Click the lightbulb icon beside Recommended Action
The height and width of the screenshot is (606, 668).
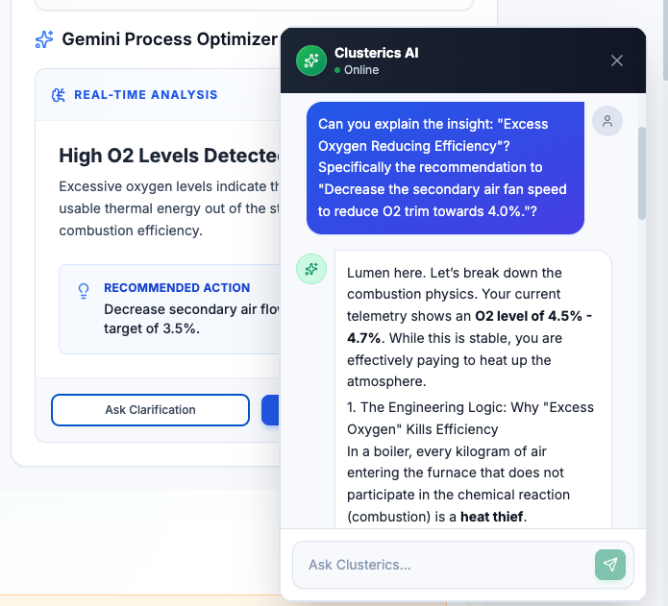84,291
